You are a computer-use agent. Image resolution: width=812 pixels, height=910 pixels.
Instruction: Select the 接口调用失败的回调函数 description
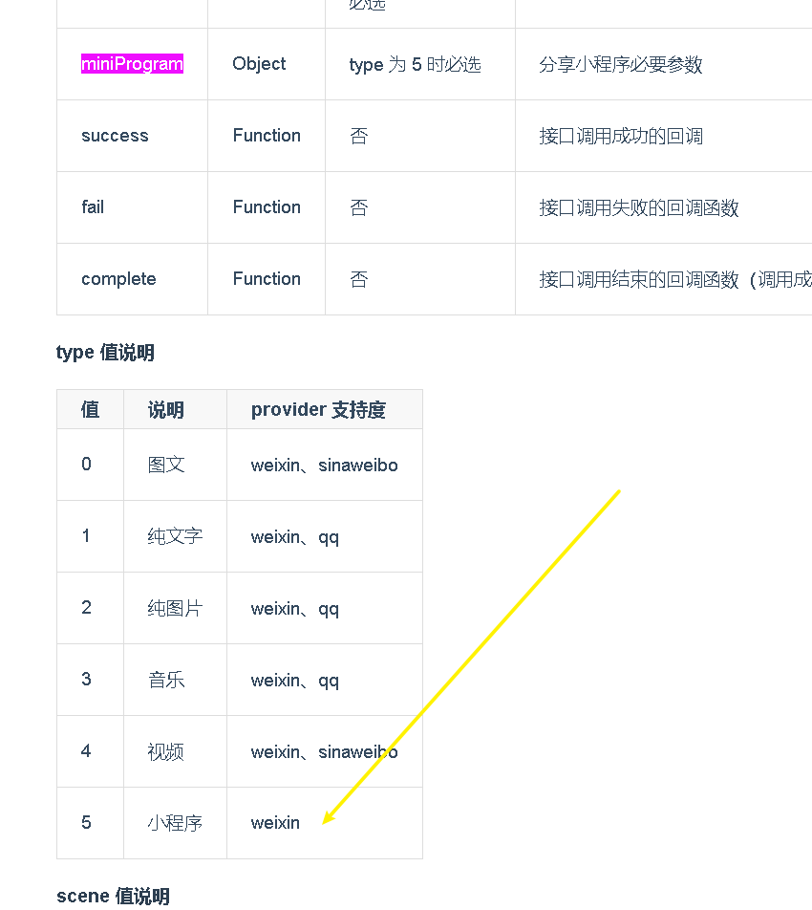coord(639,207)
